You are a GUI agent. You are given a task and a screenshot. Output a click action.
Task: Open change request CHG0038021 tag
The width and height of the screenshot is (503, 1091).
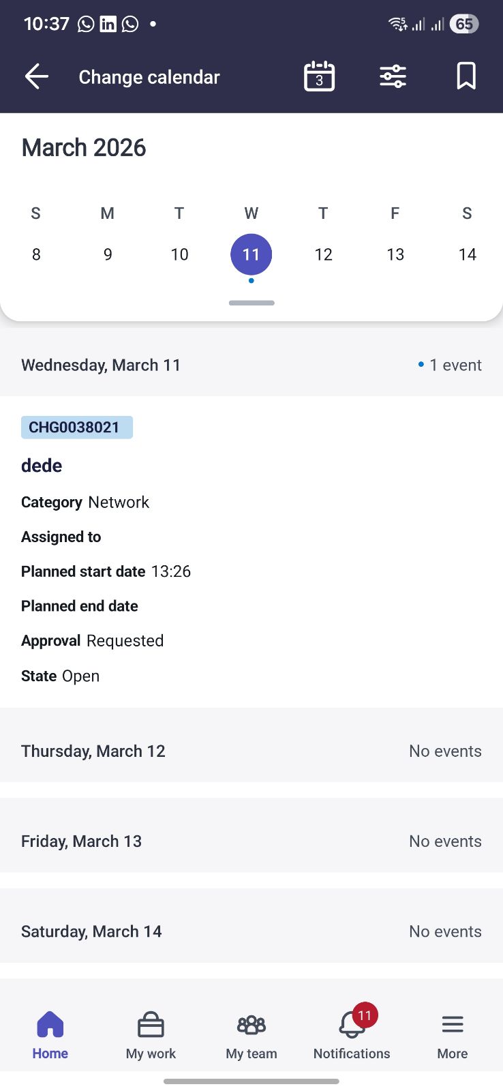coord(76,428)
